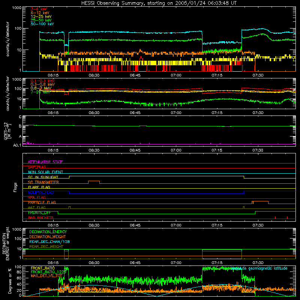Pick the 50-100 keV legend label
Screen dimensions: 300x300
(42, 24)
